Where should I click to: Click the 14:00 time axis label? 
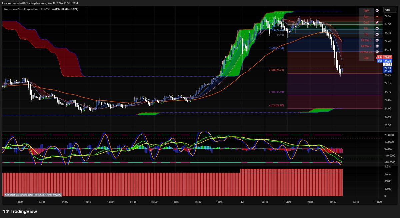click(65, 202)
